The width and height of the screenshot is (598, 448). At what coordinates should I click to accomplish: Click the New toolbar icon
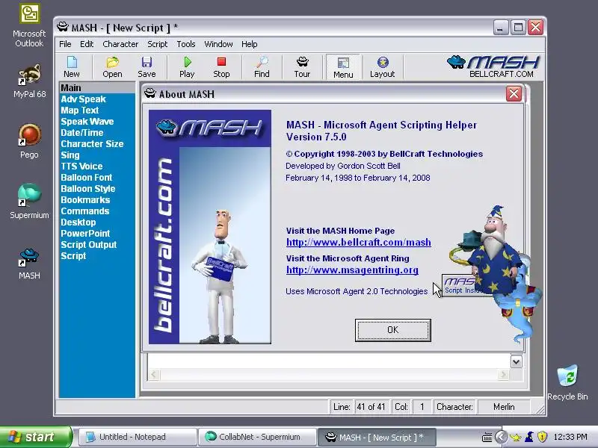[x=72, y=67]
